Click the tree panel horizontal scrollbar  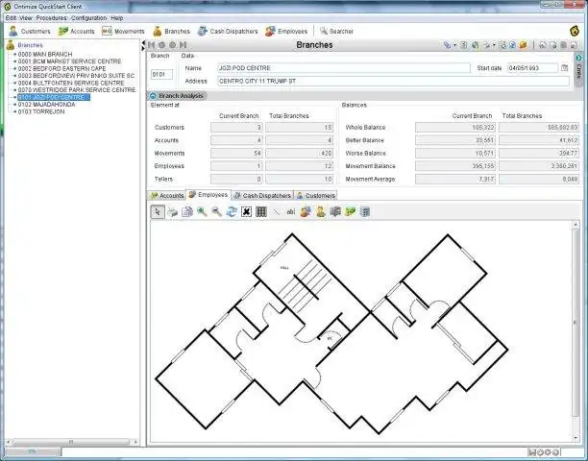(x=71, y=442)
